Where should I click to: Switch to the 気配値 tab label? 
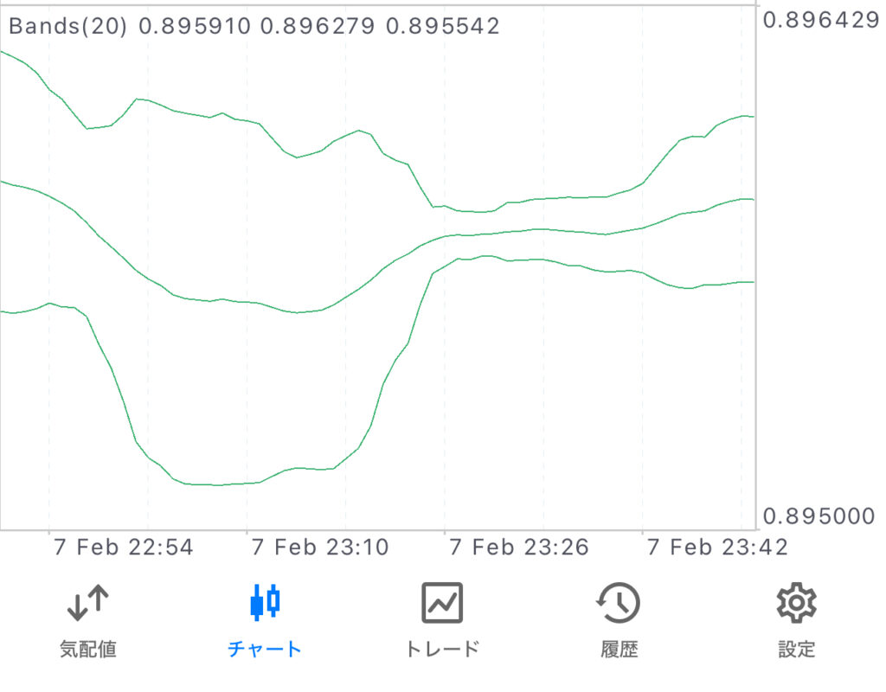click(x=88, y=649)
